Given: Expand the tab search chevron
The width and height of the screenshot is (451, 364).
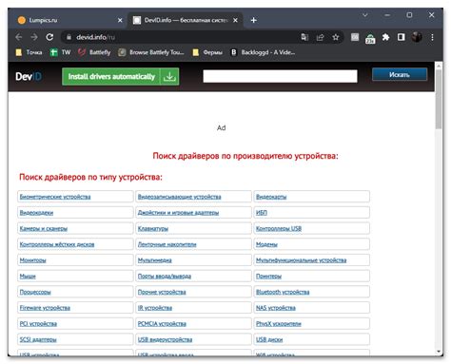Looking at the screenshot, I should (365, 15).
